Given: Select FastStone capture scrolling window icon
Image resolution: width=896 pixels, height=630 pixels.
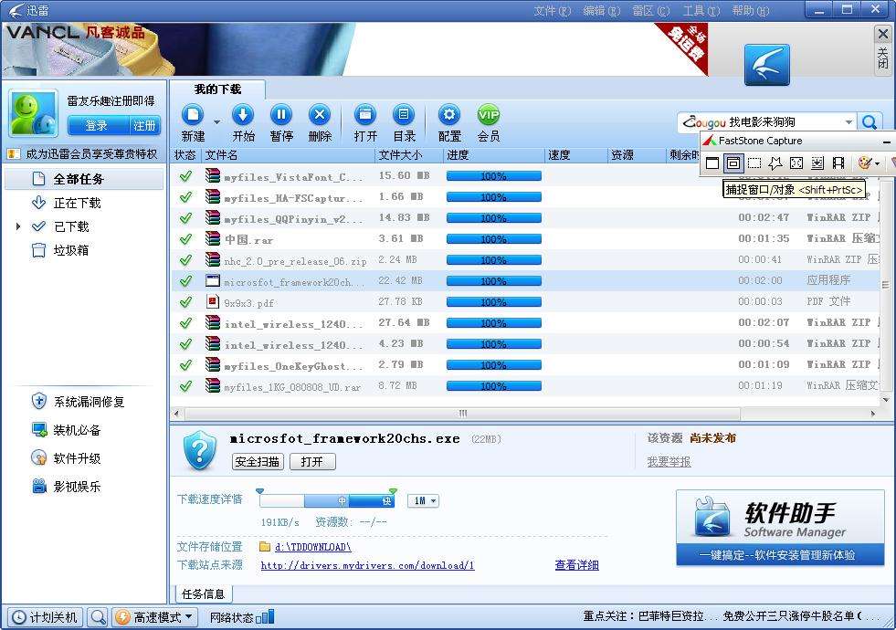Looking at the screenshot, I should (817, 163).
